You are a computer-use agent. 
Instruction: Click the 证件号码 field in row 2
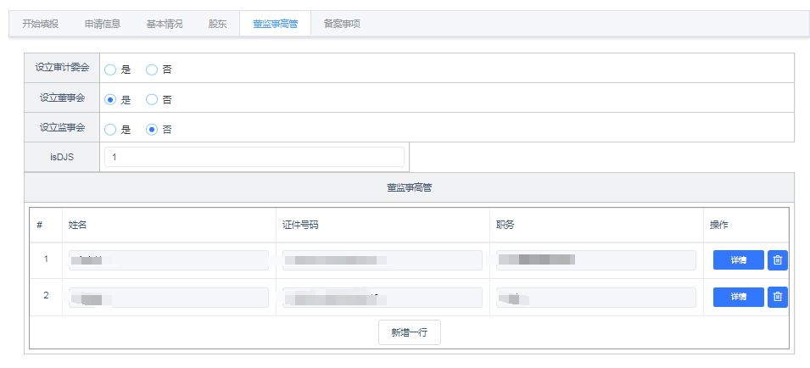383,298
